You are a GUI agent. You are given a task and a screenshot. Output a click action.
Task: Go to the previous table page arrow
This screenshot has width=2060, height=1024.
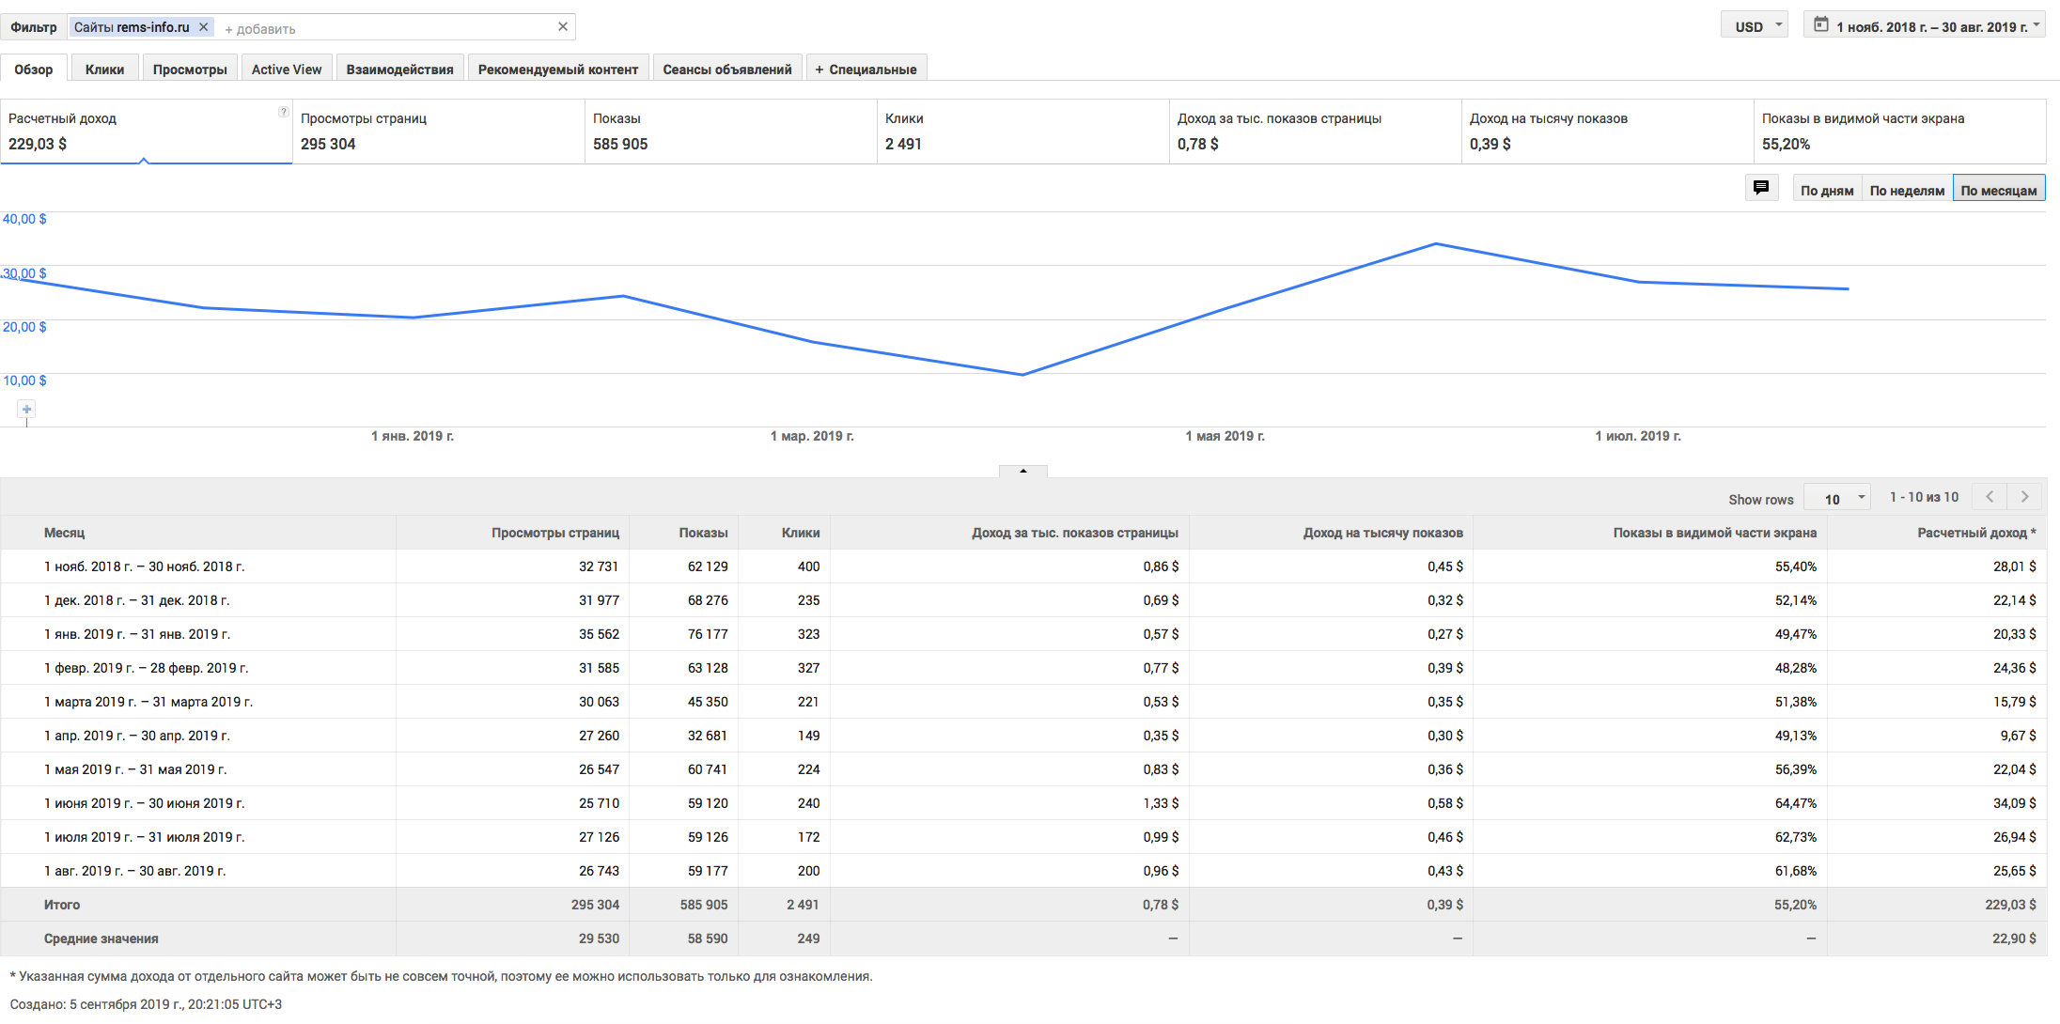(1990, 497)
